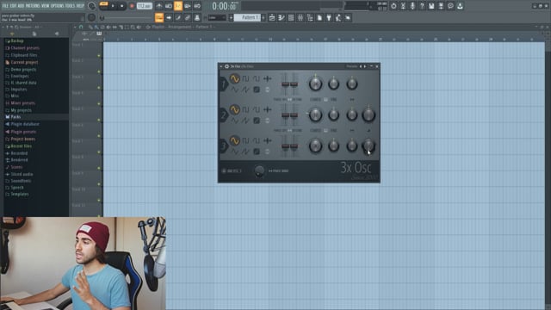551x310 pixels.
Task: Click the record button in the transport bar
Action: [132, 6]
